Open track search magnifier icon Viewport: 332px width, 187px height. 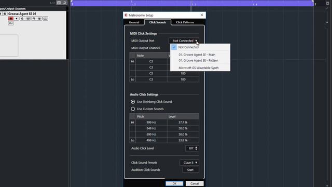(64, 3)
